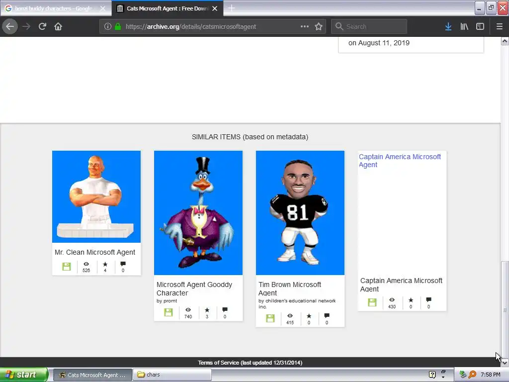Show site information icon in address bar
This screenshot has width=509, height=382.
(x=108, y=27)
